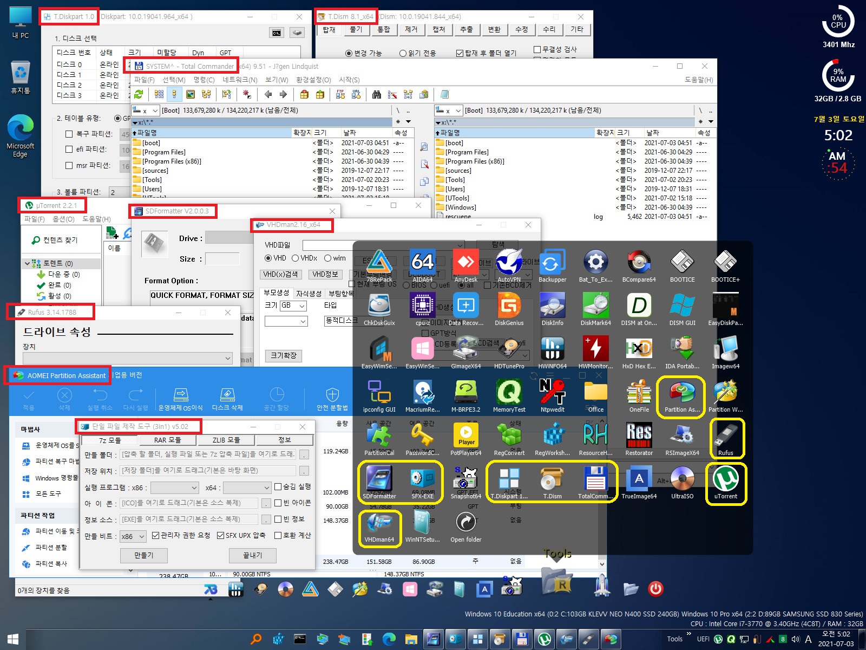This screenshot has width=866, height=650.
Task: Click 안전 분할법 shield in AOMEI
Action: point(332,399)
